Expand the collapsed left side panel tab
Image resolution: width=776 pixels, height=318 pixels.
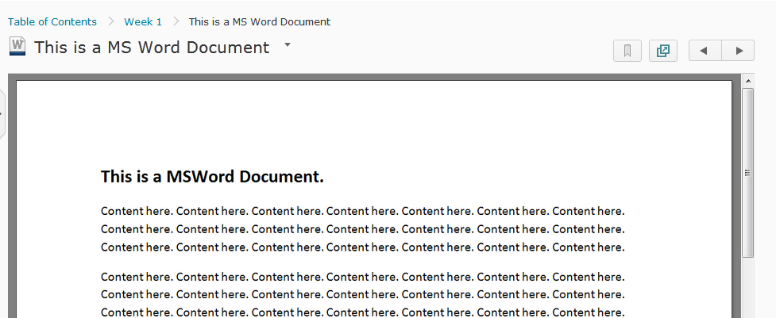[2, 113]
